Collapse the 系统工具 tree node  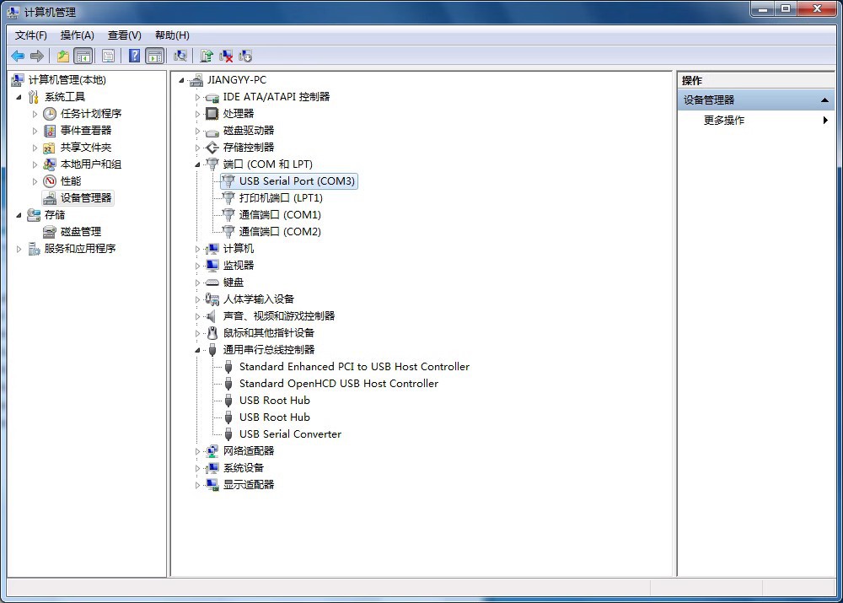(19, 97)
